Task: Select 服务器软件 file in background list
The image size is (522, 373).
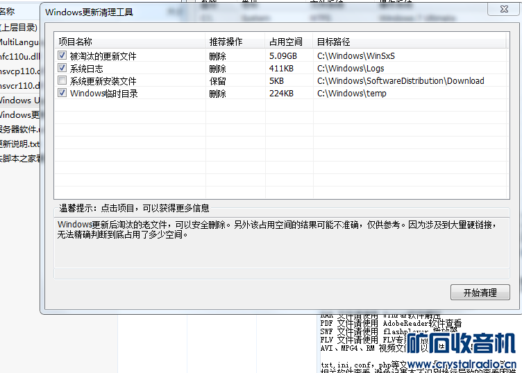Action: point(20,130)
